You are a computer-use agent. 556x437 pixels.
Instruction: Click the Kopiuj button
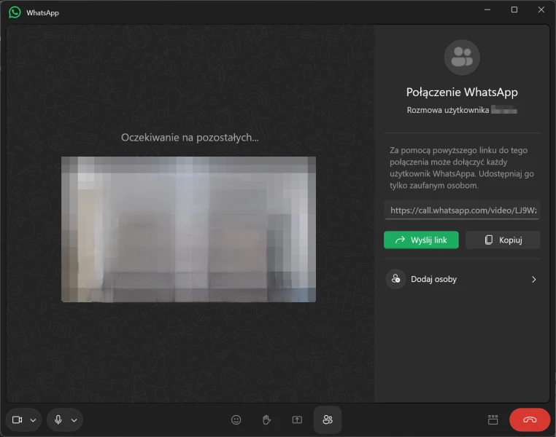(x=503, y=240)
